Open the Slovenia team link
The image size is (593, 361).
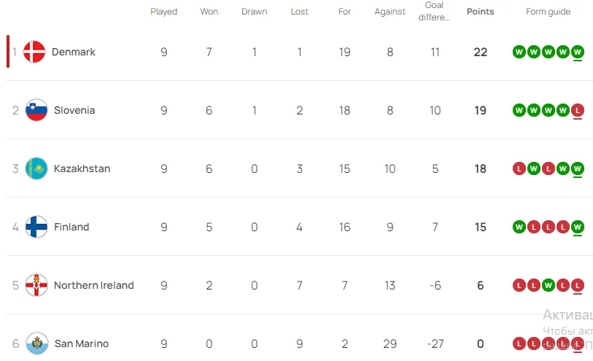coord(74,110)
